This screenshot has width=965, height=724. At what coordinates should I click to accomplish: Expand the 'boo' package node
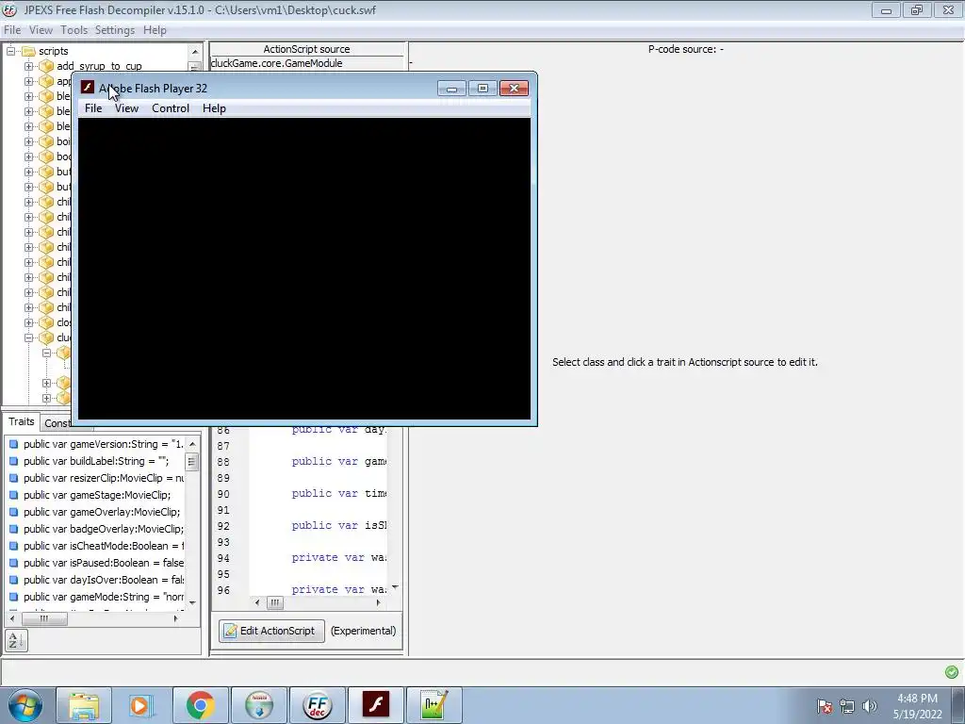point(29,156)
